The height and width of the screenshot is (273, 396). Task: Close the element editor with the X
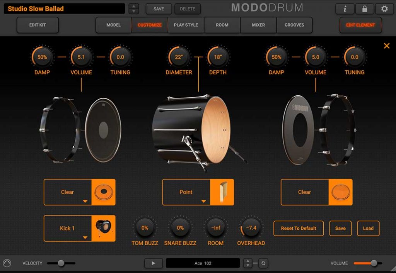[x=386, y=46]
